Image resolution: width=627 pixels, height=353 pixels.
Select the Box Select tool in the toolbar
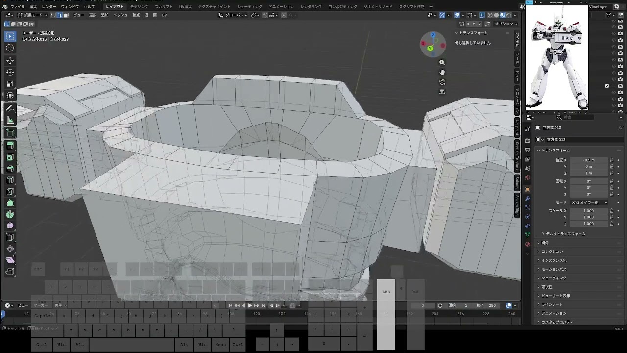pos(10,36)
